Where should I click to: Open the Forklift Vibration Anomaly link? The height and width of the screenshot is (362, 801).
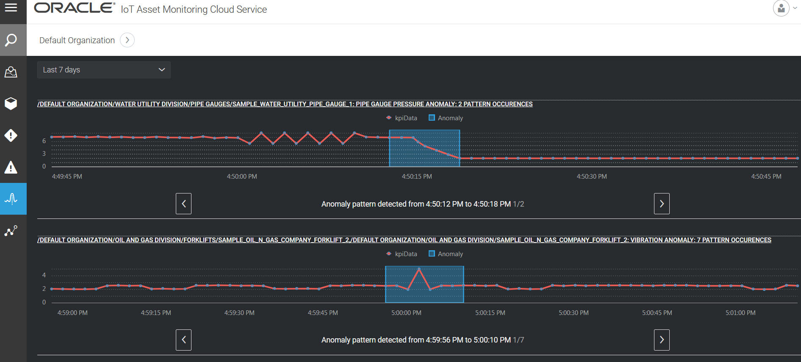click(x=404, y=240)
